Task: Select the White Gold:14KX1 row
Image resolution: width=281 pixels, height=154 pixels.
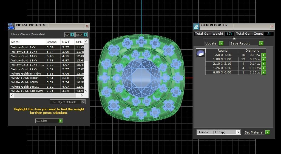Action: click(x=47, y=87)
